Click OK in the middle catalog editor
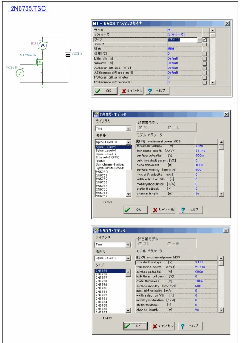The image size is (242, 343). point(136,210)
